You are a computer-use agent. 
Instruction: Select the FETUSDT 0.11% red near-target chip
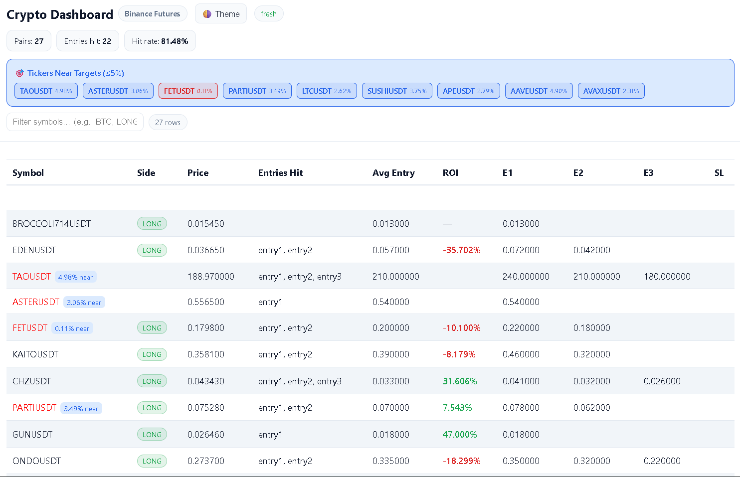(x=188, y=91)
